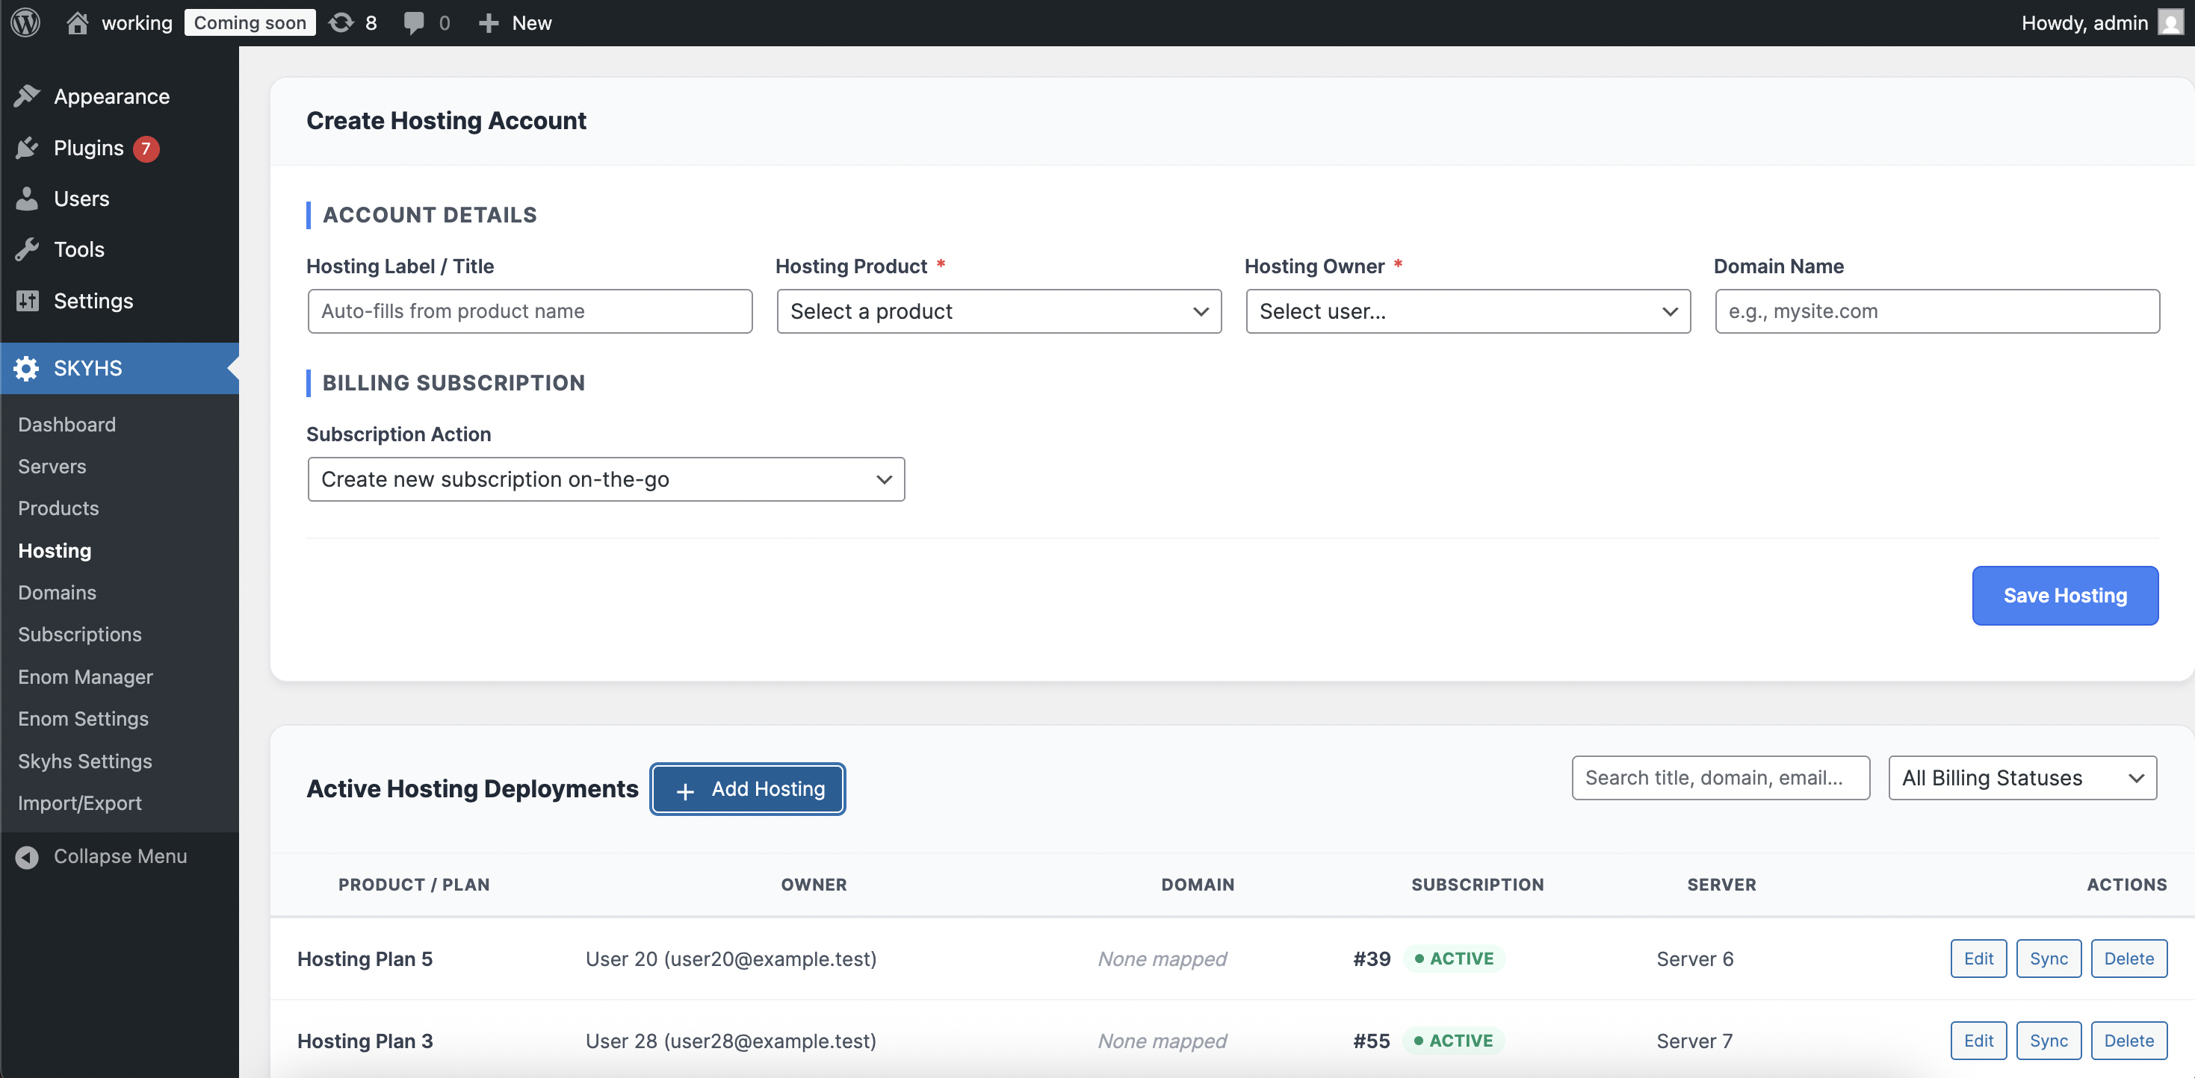Click the Save Hosting button
2195x1078 pixels.
click(2064, 596)
